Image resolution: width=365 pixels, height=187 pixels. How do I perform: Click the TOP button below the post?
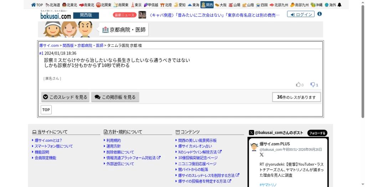coord(46,110)
